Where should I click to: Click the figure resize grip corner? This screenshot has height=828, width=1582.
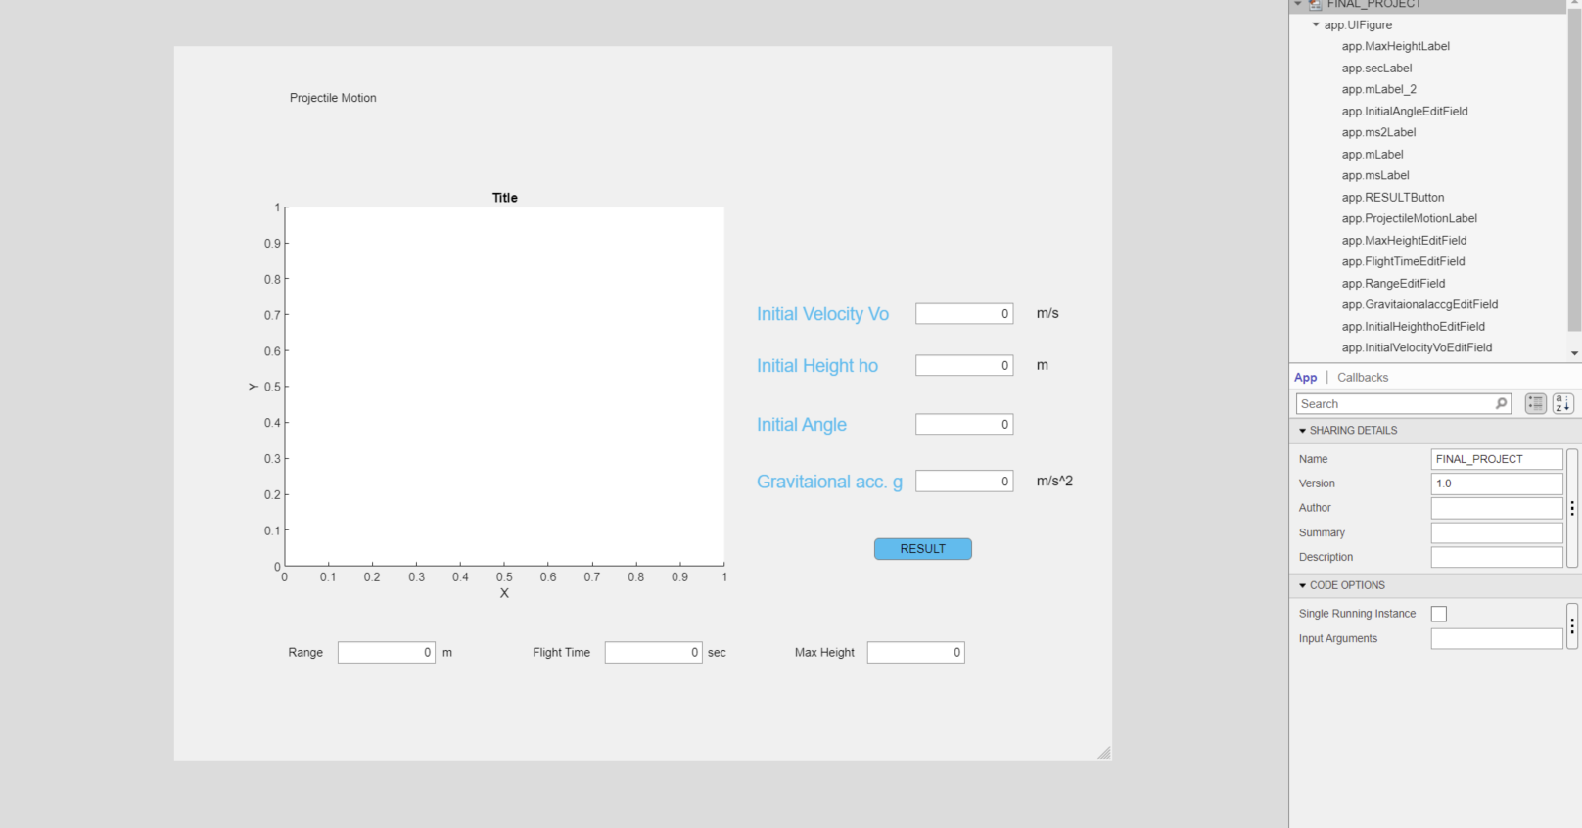(x=1104, y=753)
